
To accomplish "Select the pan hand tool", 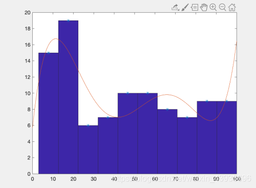I will [204, 8].
